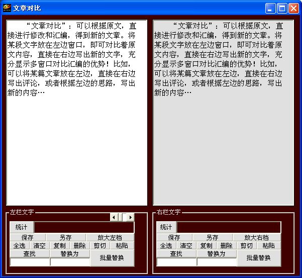Screen dimensions: 302x278
Task: Click 剪切 in the 右栏文字 panel
Action: pos(247,245)
